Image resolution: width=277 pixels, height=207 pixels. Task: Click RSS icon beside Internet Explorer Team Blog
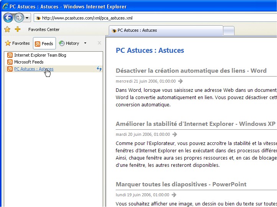10,55
